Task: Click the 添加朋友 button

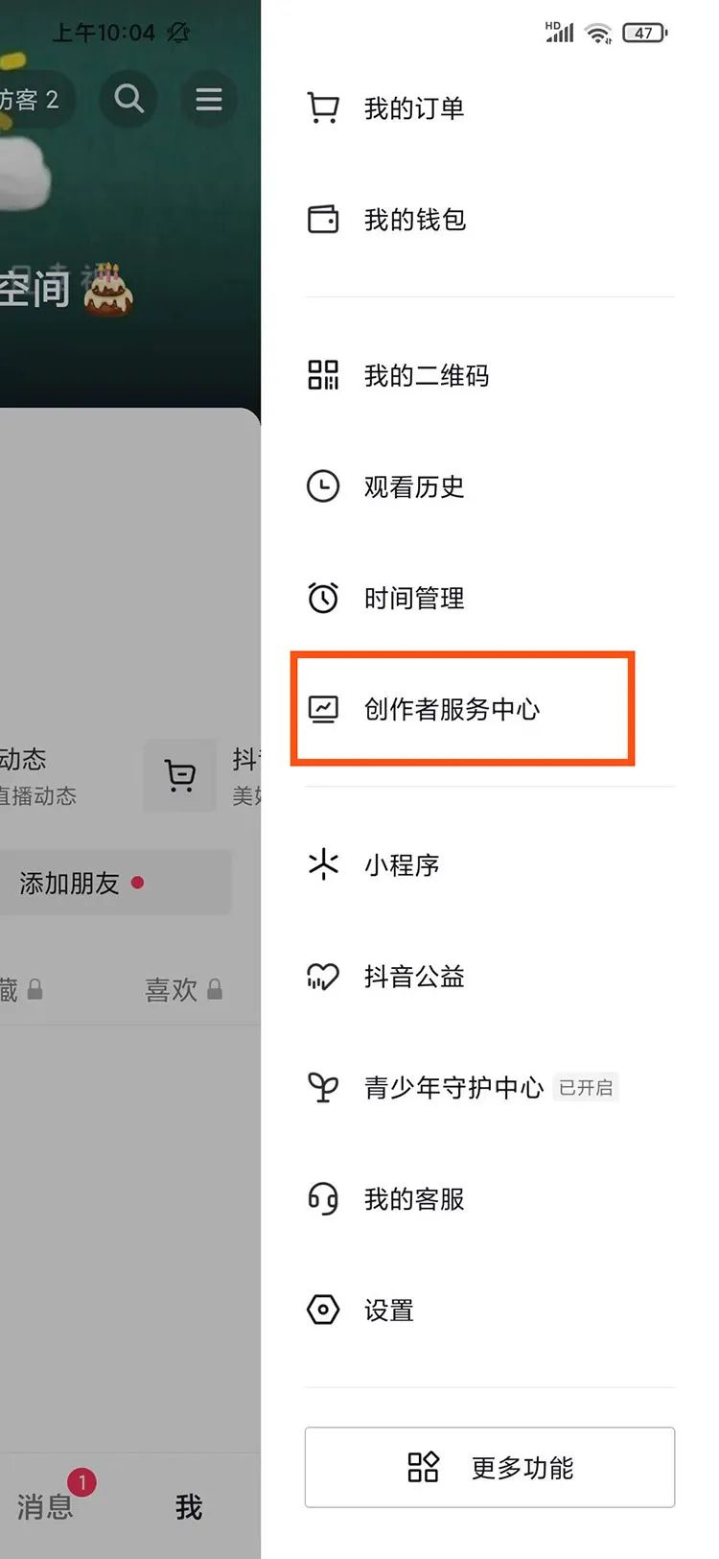Action: point(115,883)
